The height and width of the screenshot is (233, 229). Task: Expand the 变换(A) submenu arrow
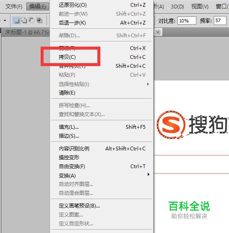coord(148,174)
